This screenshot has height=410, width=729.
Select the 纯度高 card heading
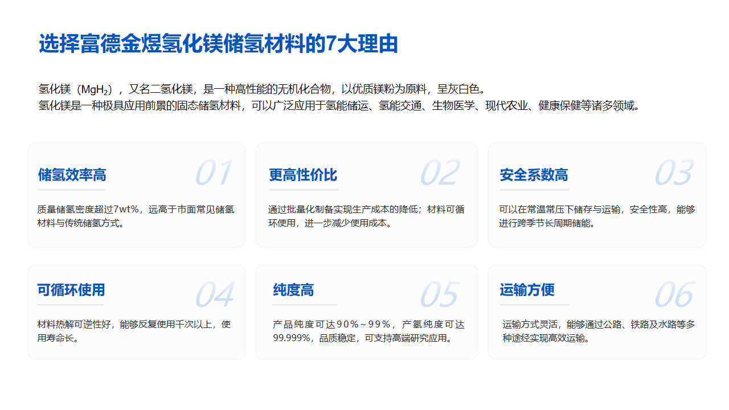point(293,290)
